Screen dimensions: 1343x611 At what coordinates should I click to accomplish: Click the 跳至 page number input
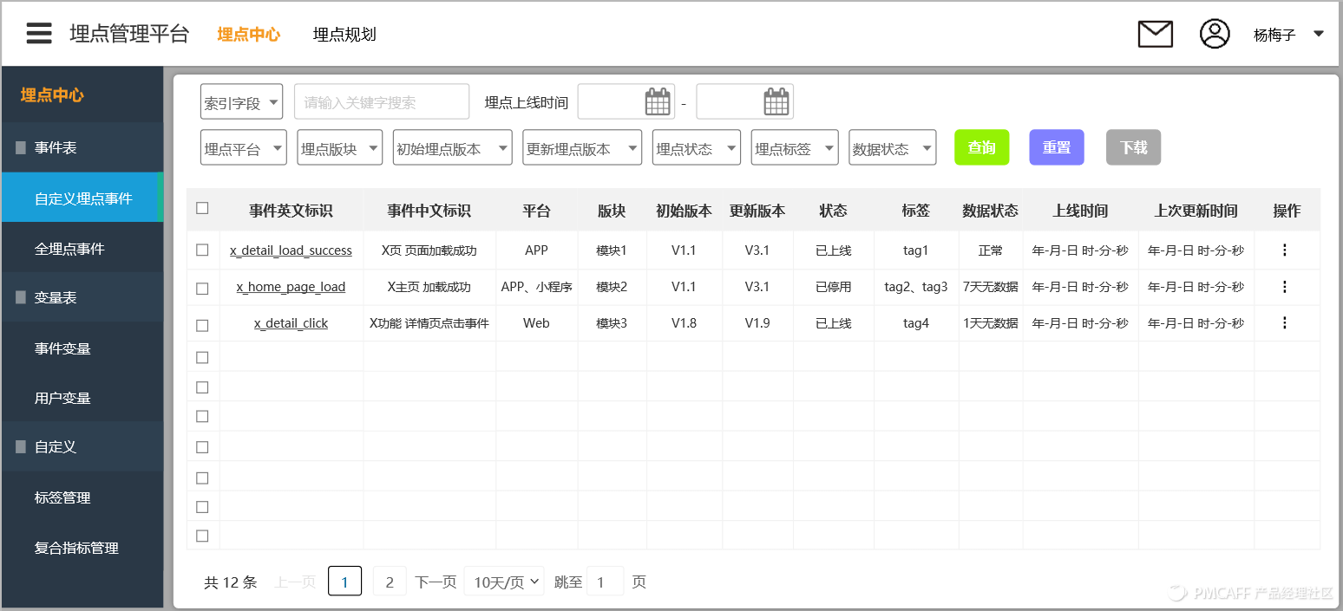(x=605, y=582)
